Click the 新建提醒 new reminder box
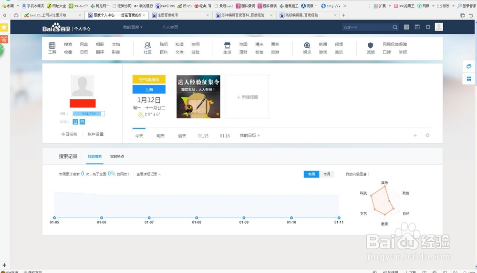This screenshot has height=273, width=477. 247,97
